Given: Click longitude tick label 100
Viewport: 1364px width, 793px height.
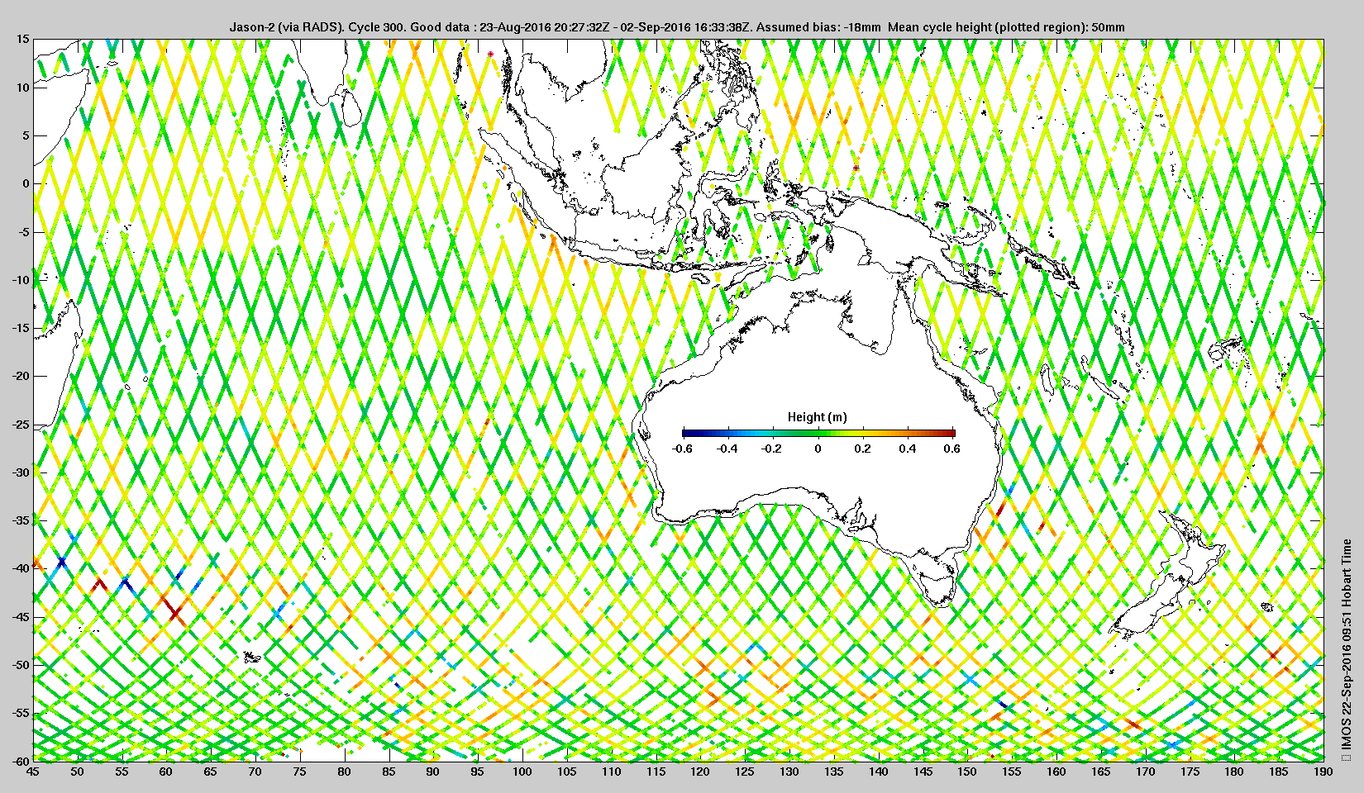Looking at the screenshot, I should click(522, 772).
